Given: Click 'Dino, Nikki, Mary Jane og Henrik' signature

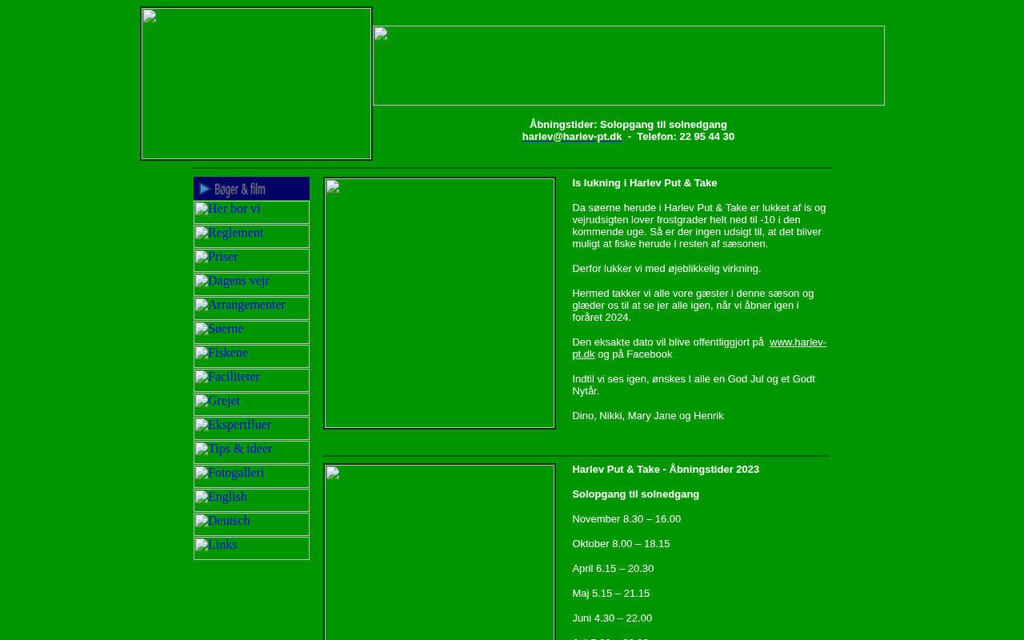Looking at the screenshot, I should 648,416.
